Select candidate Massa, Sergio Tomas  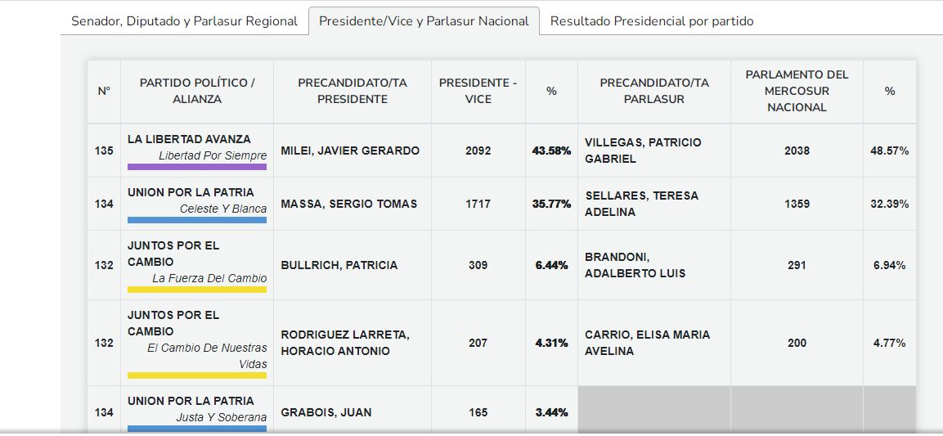pos(349,204)
